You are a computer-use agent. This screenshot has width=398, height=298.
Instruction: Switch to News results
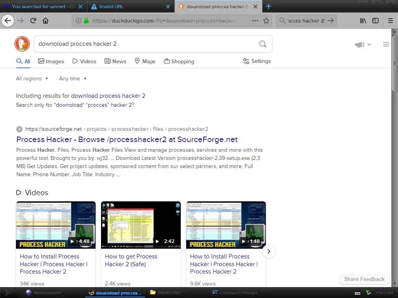[x=115, y=61]
